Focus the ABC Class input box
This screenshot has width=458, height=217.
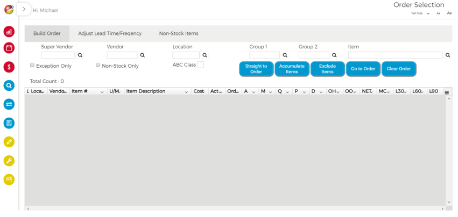pyautogui.click(x=200, y=65)
